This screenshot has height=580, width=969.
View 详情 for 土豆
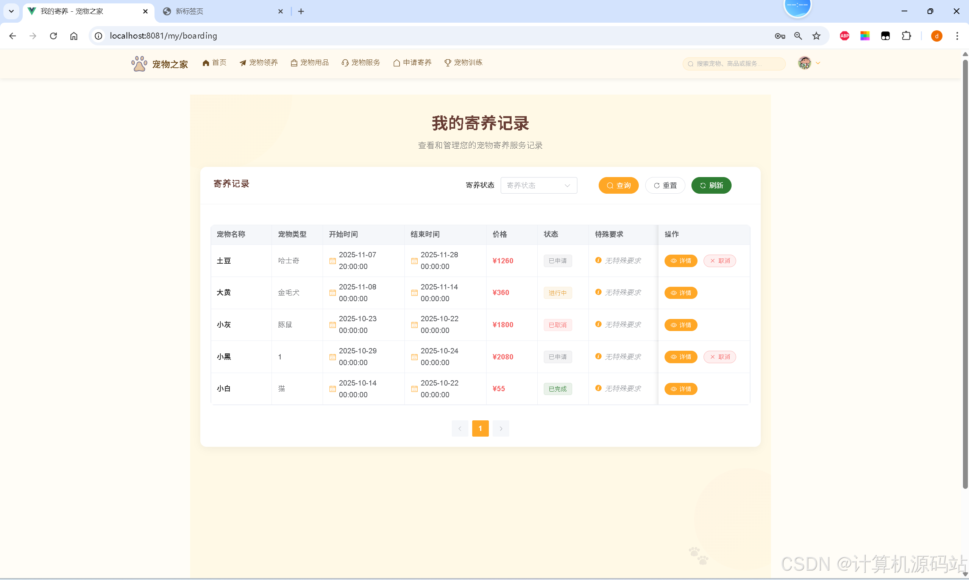(681, 261)
